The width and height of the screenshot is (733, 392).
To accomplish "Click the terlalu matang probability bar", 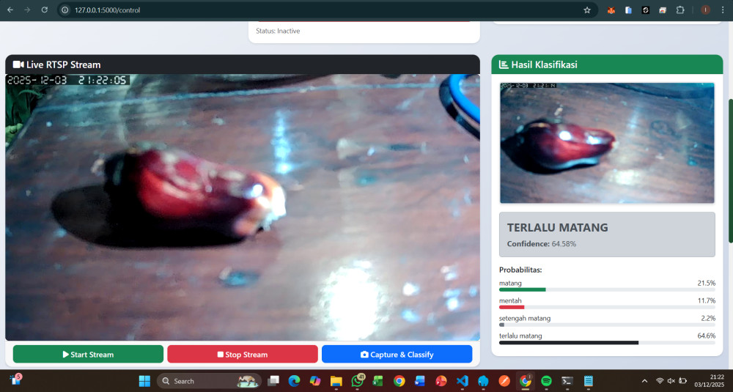I will [x=569, y=342].
